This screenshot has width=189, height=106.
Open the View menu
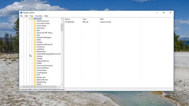click(x=32, y=16)
